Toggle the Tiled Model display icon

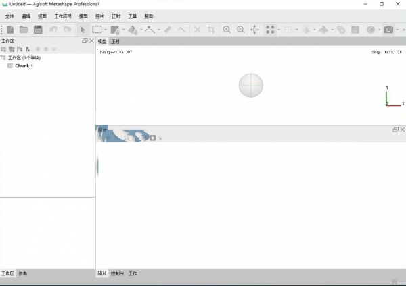coord(323,30)
